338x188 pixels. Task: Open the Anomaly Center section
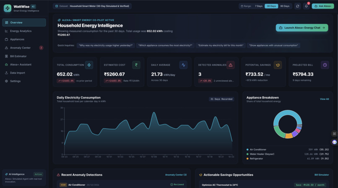point(24,48)
